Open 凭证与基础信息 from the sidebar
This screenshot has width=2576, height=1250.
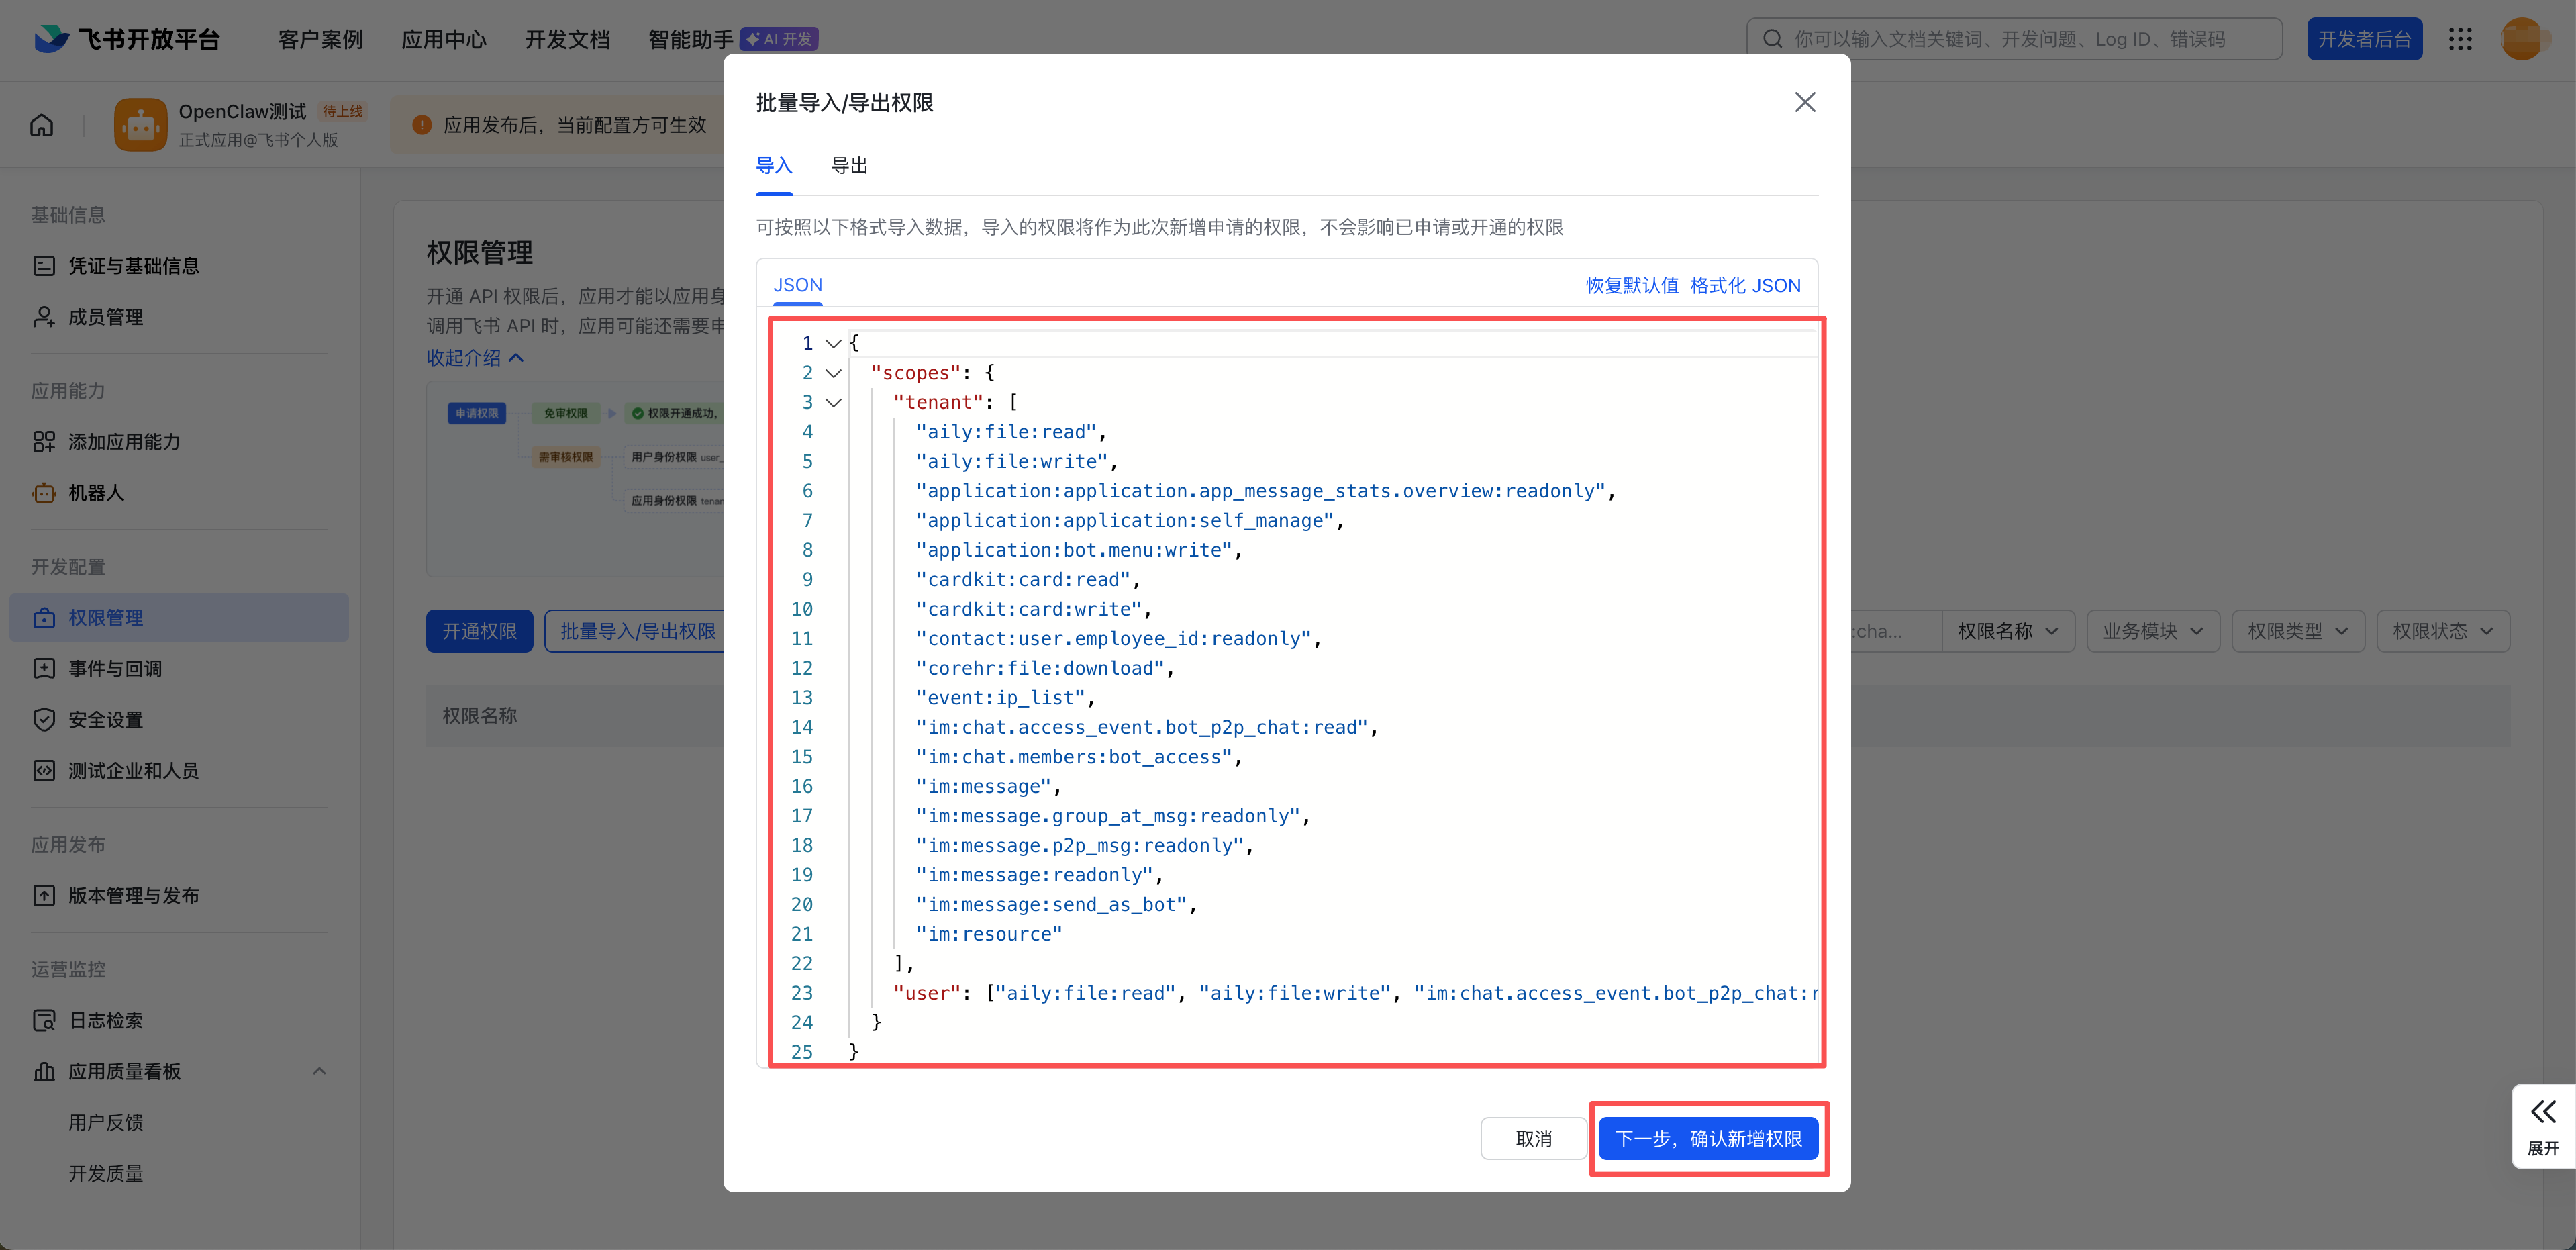click(x=132, y=266)
